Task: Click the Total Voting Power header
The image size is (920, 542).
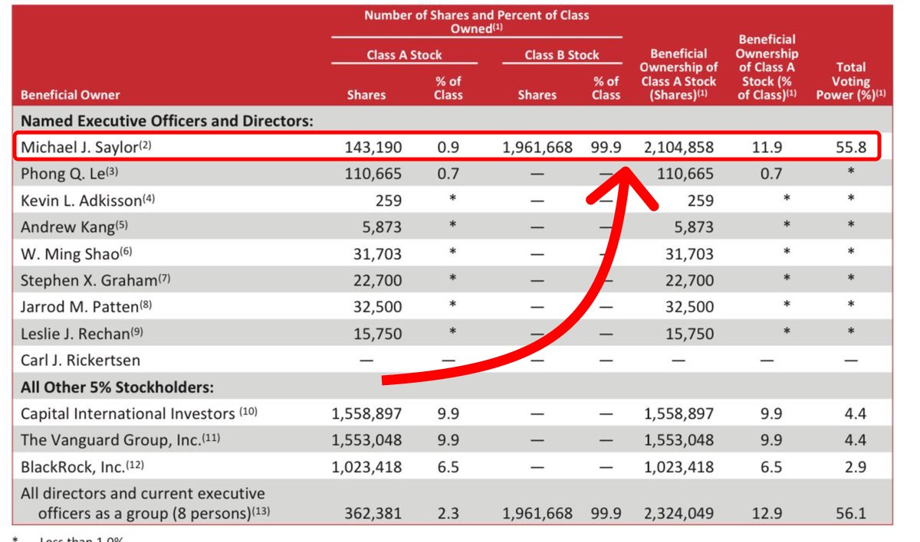Action: 850,81
